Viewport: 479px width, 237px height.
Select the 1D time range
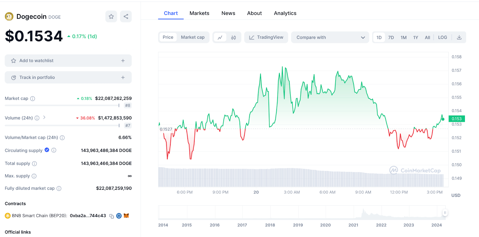[379, 37]
